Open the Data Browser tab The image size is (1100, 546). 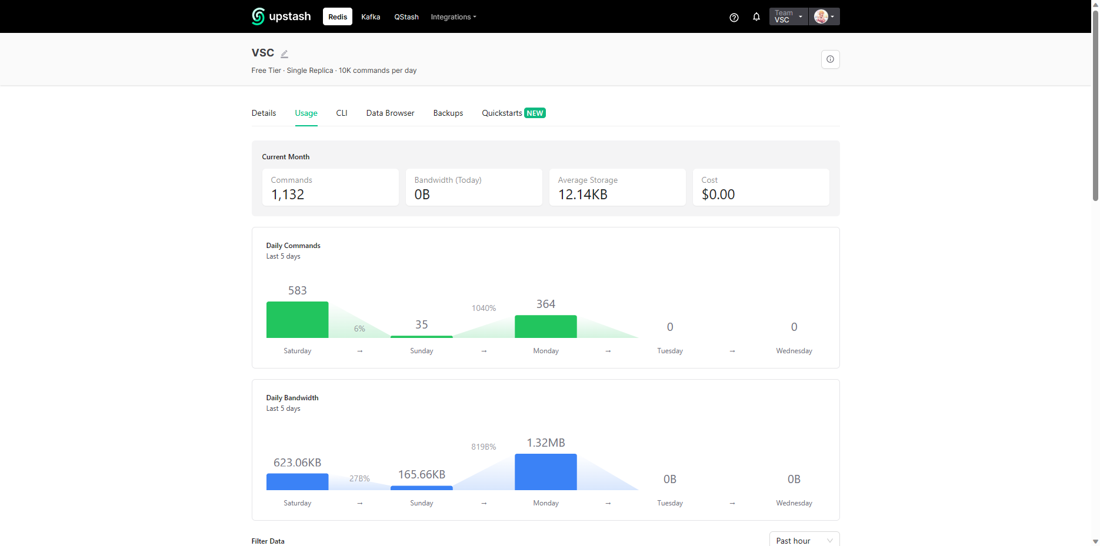(x=390, y=113)
